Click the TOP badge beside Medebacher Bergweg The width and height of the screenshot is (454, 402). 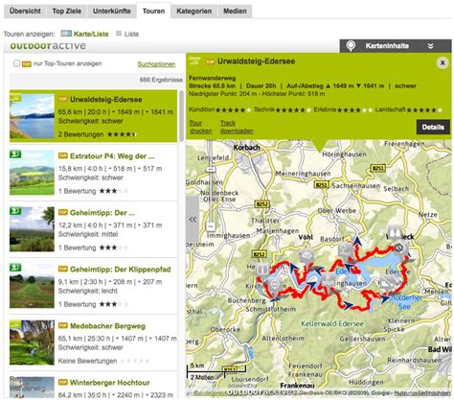(x=63, y=326)
